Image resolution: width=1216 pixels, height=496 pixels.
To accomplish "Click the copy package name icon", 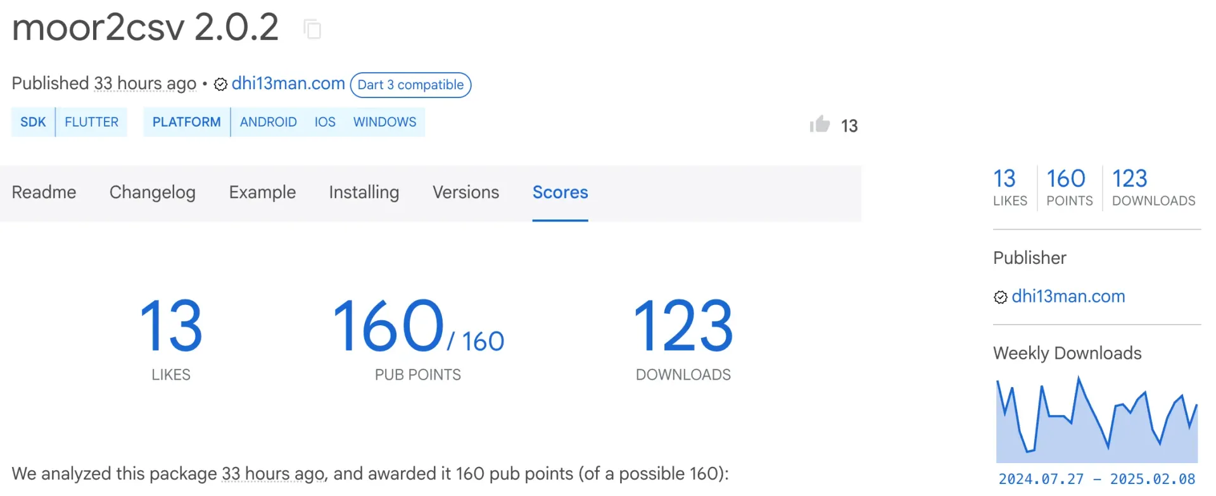I will 312,29.
